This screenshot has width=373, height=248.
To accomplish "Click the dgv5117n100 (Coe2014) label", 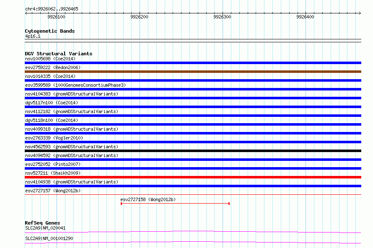I will point(52,103).
